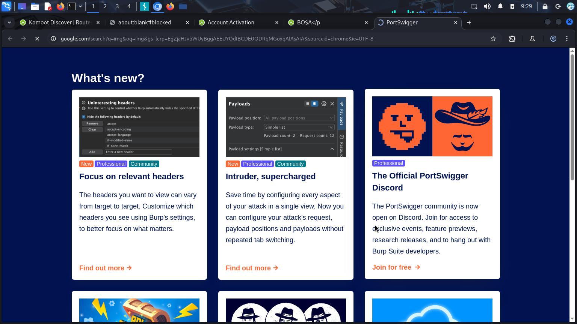Open the Uninteresting headers screenshot thumbnail
Image resolution: width=577 pixels, height=324 pixels.
[x=139, y=127]
